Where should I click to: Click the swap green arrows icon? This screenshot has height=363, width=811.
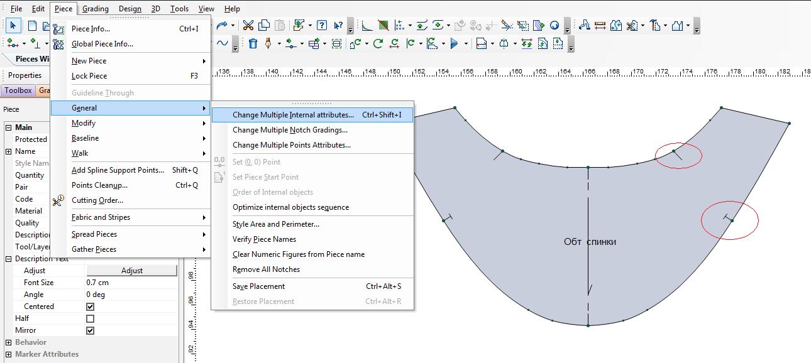pos(527,43)
